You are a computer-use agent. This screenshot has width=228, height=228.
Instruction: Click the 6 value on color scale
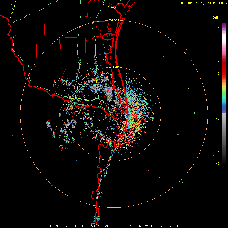219,40
